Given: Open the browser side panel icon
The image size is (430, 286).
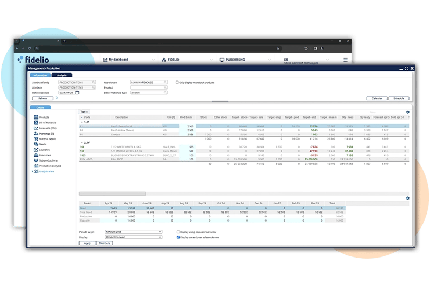Looking at the screenshot, I should 316,48.
